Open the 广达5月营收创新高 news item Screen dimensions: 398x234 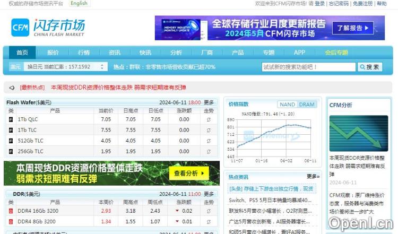(x=269, y=222)
